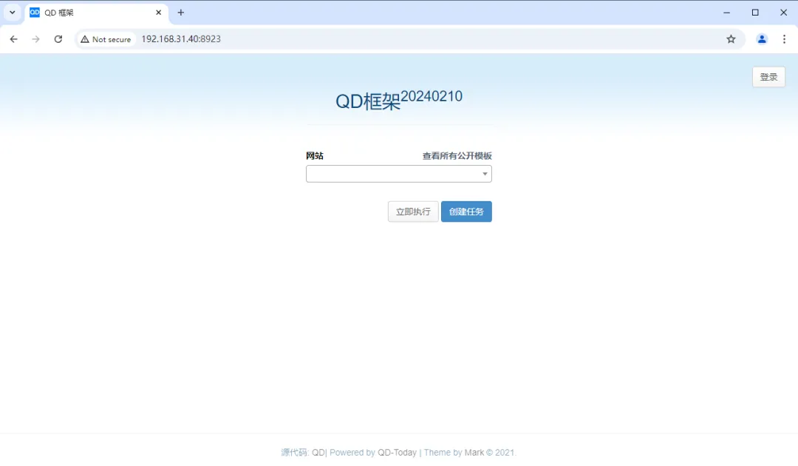This screenshot has width=798, height=466.
Task: Follow the QD-Today footer link
Action: click(397, 453)
